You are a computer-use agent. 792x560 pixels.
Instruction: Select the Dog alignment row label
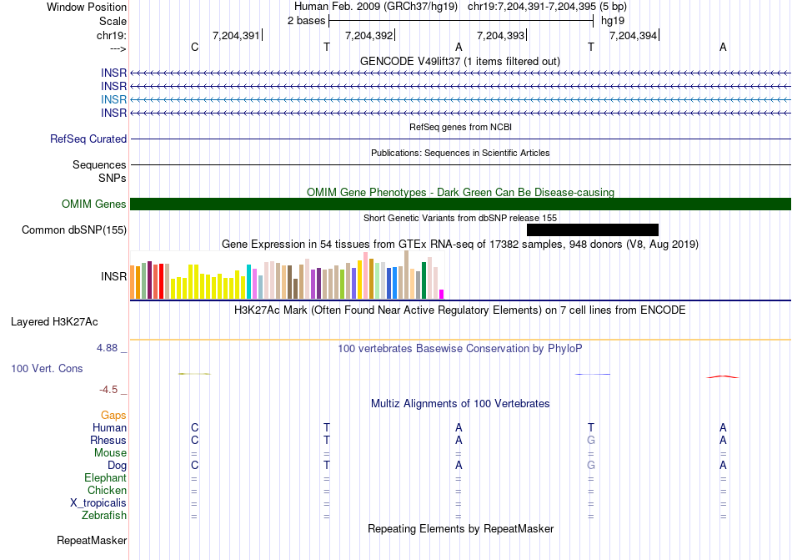[117, 466]
